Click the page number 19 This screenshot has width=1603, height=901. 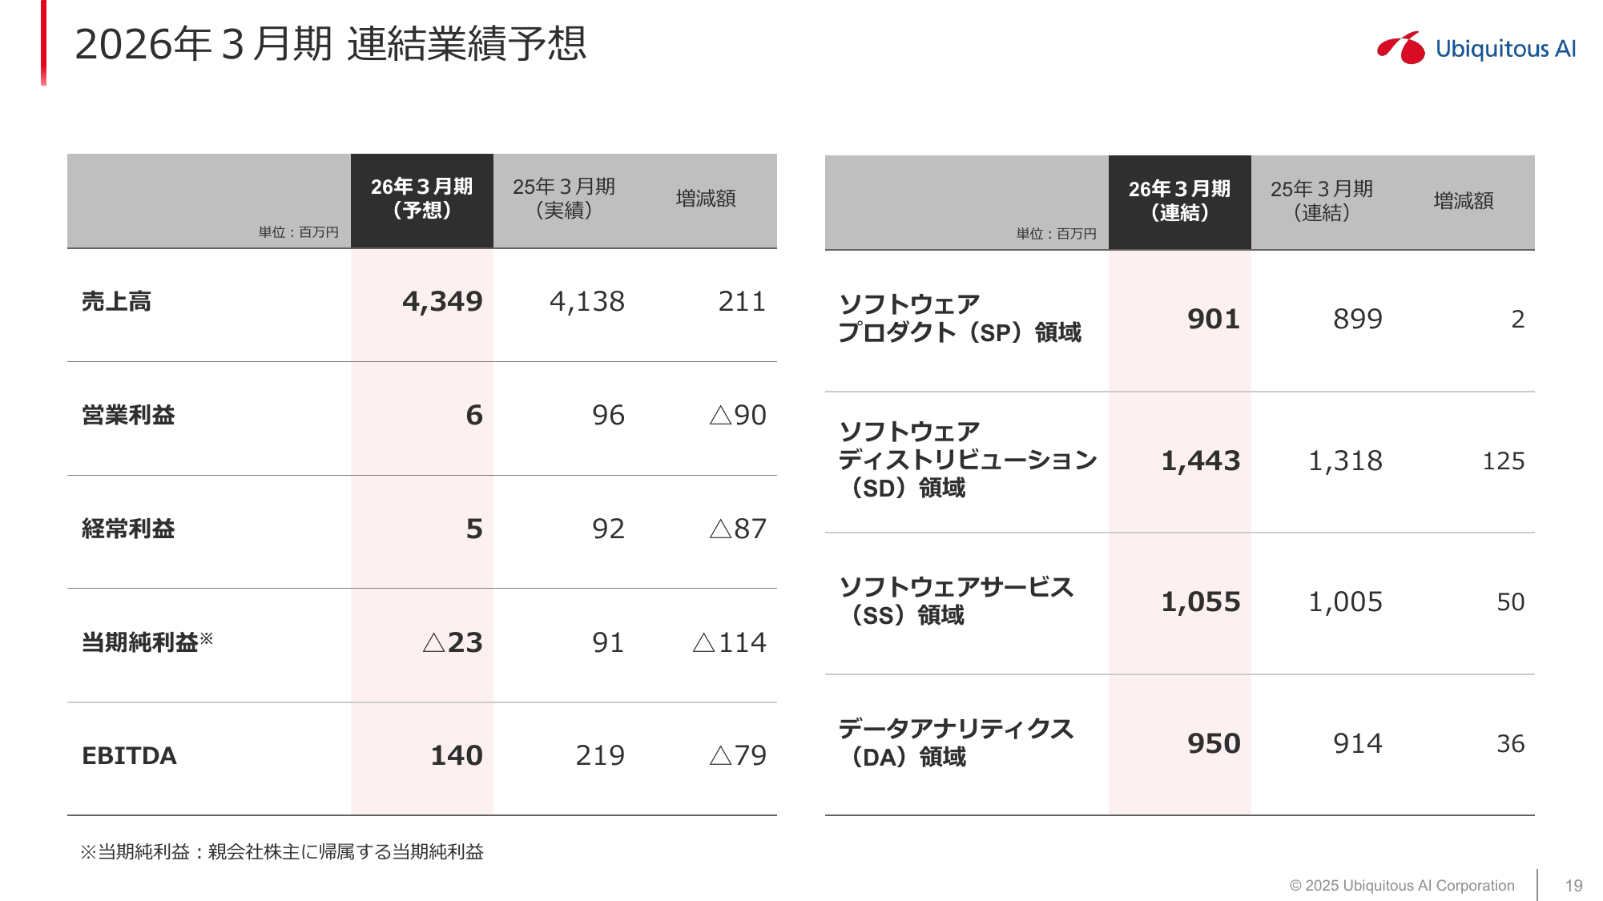pos(1573,886)
